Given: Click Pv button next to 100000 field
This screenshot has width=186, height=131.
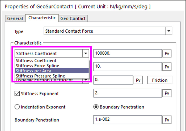Looking at the screenshot, I should [167, 54].
